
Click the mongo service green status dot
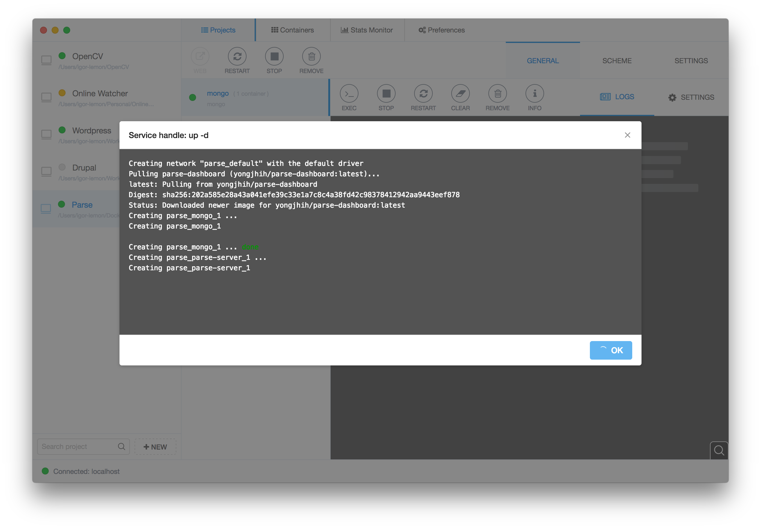point(193,97)
